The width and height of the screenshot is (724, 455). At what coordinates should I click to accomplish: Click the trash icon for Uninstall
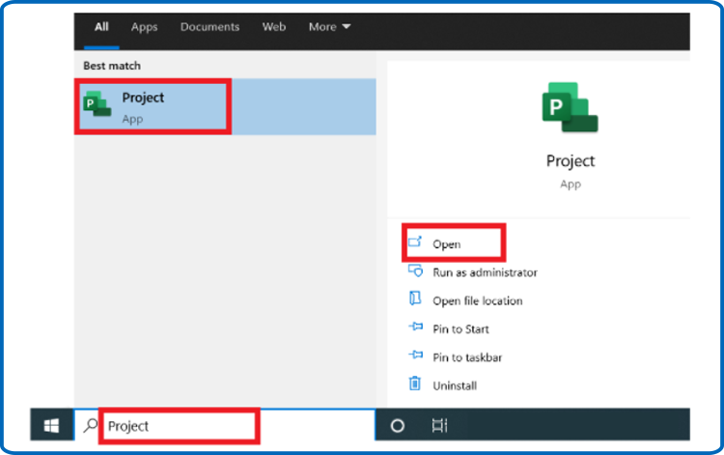pos(415,384)
